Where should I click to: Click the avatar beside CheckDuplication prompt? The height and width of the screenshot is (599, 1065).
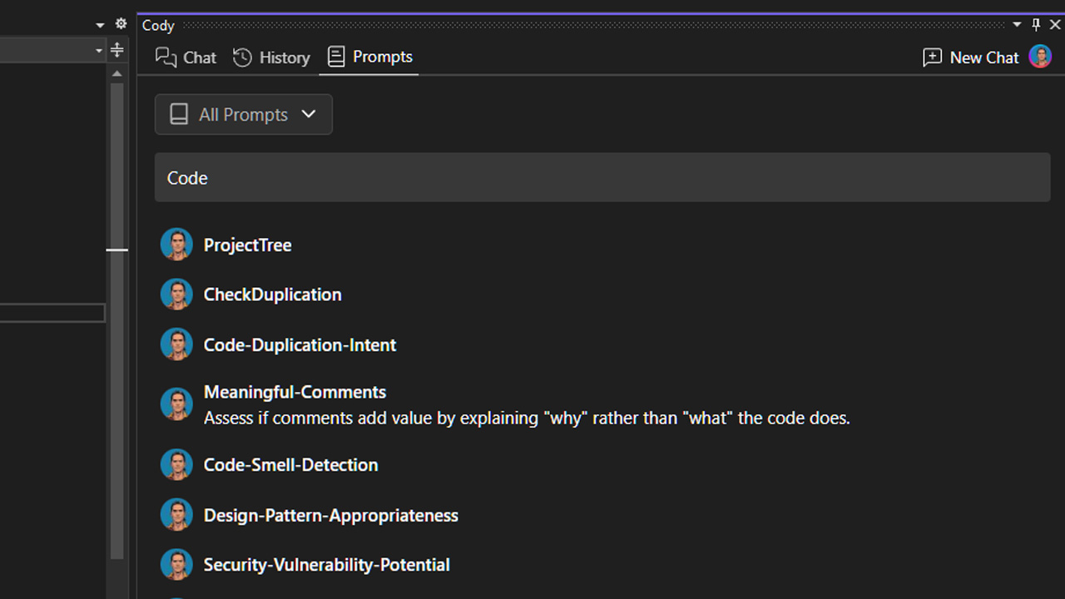point(176,295)
